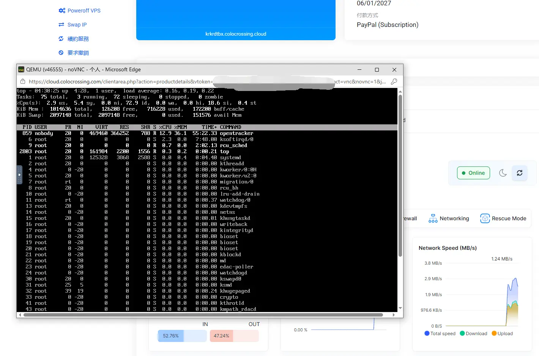Expand the noVNC control bar handle
Image resolution: width=539 pixels, height=356 pixels.
[x=19, y=175]
